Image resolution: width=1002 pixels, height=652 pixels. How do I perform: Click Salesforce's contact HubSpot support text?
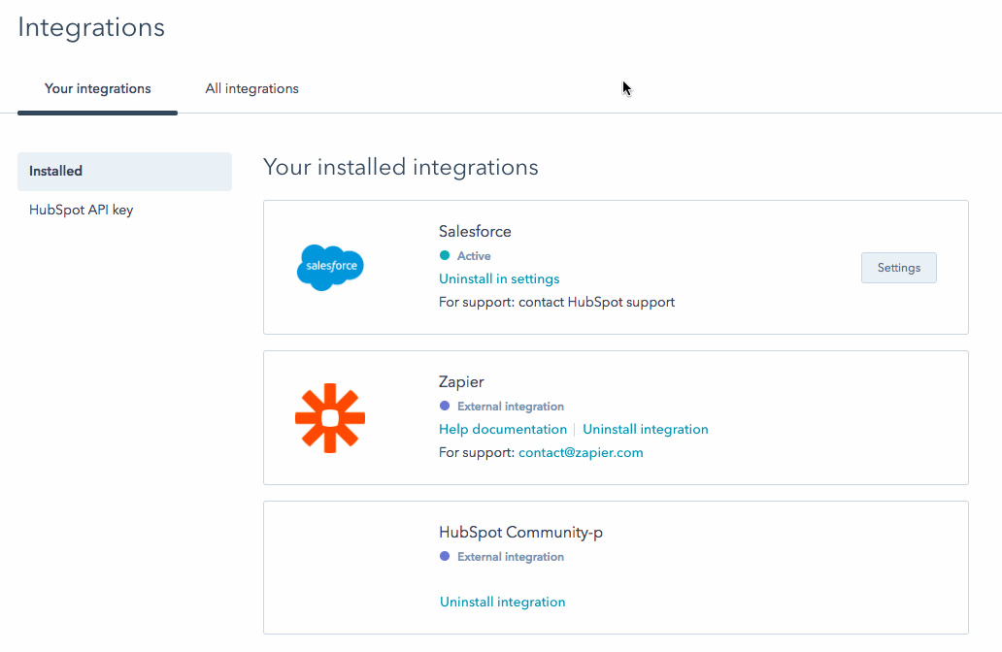(x=596, y=302)
